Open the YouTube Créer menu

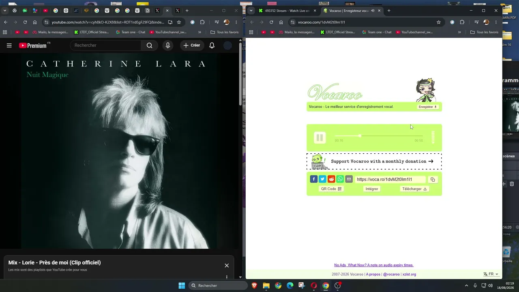pos(191,45)
